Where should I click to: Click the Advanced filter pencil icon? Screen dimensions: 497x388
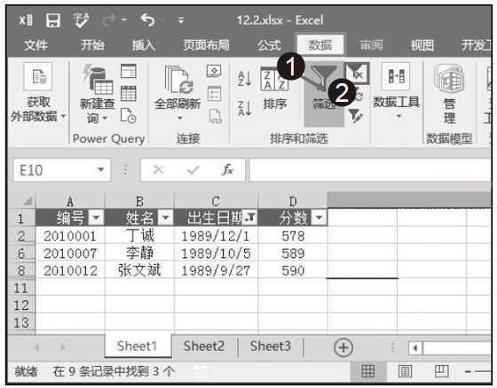(x=356, y=115)
